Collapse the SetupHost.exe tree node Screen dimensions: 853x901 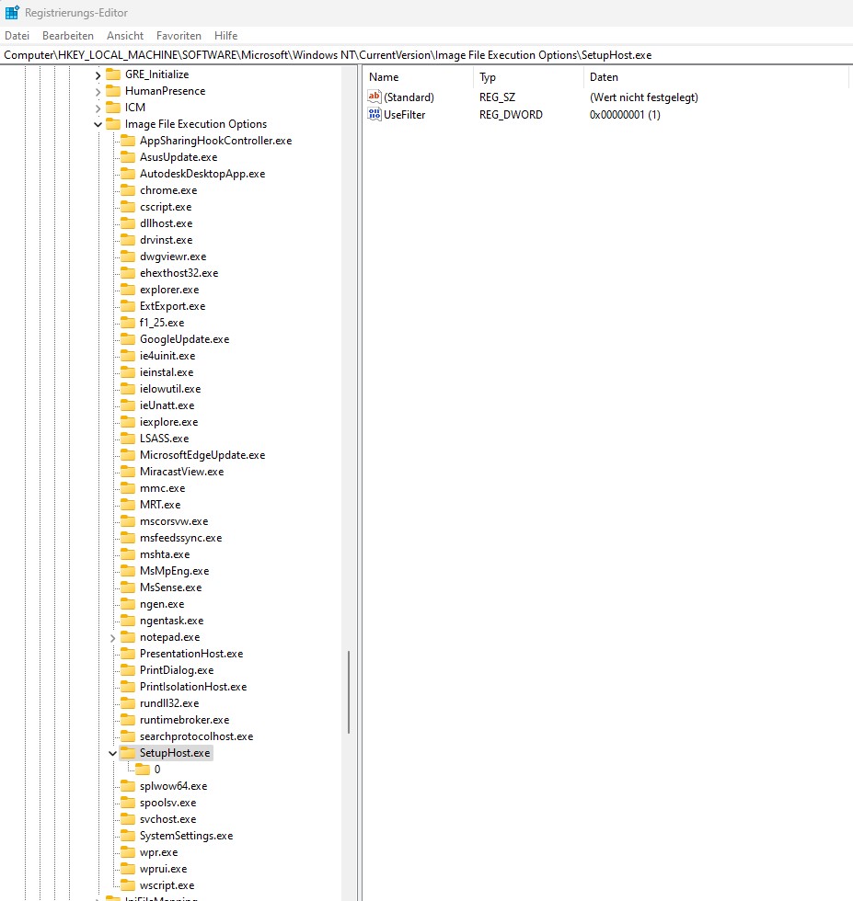(112, 752)
